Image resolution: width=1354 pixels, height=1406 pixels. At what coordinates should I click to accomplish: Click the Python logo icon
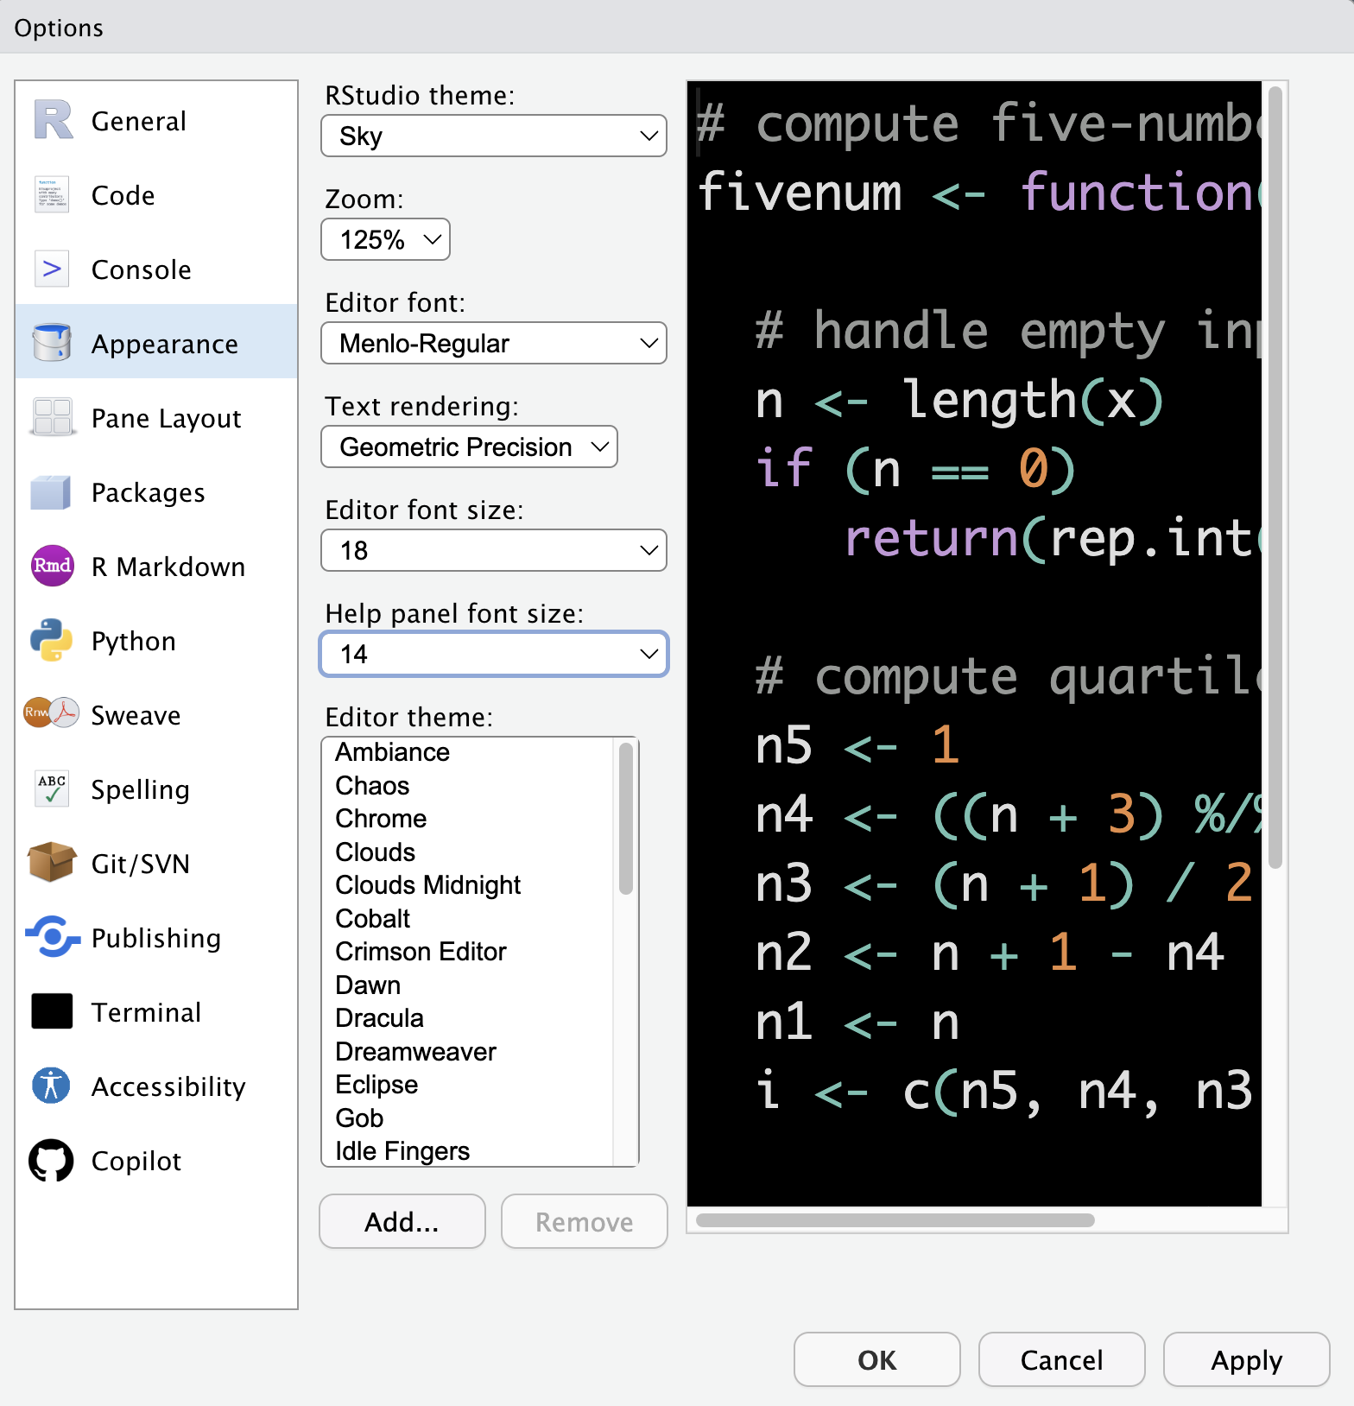[51, 640]
